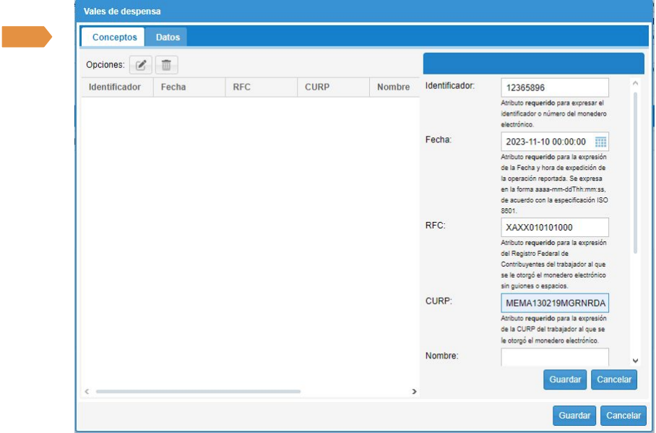The height and width of the screenshot is (433, 656).
Task: Click Guardar in the dialog footer
Action: (x=575, y=416)
